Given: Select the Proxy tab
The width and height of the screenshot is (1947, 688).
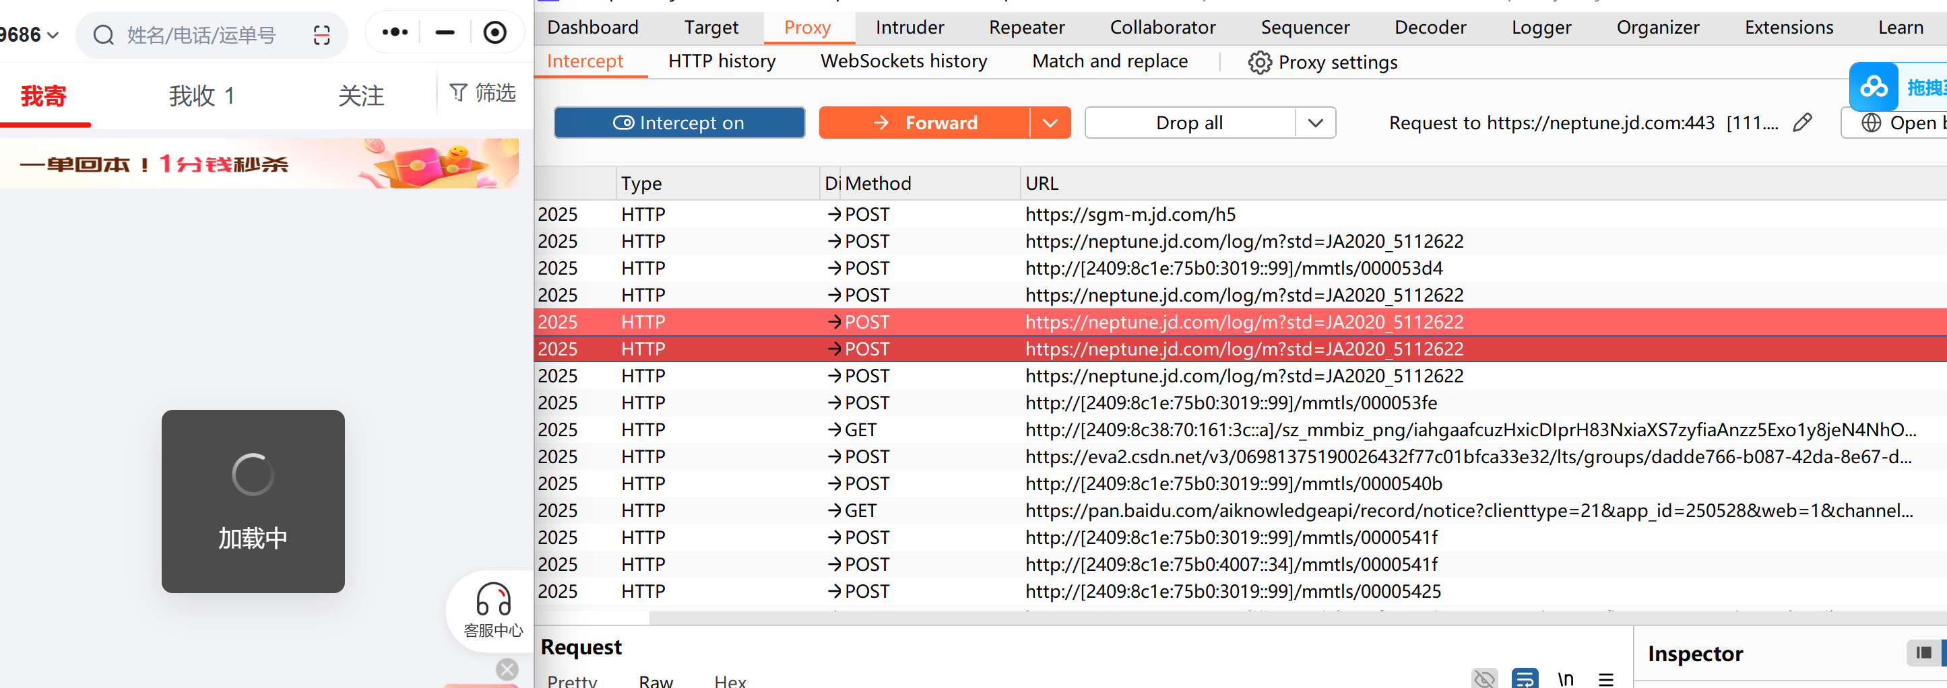Looking at the screenshot, I should pos(807,28).
